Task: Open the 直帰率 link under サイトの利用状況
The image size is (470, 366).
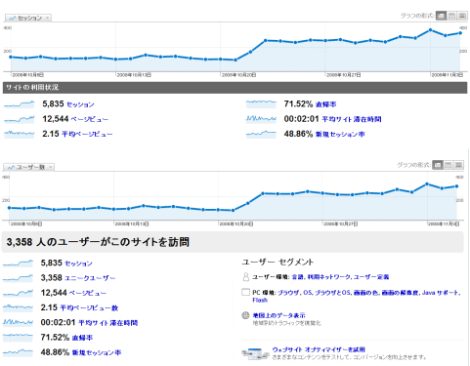Action: point(325,104)
